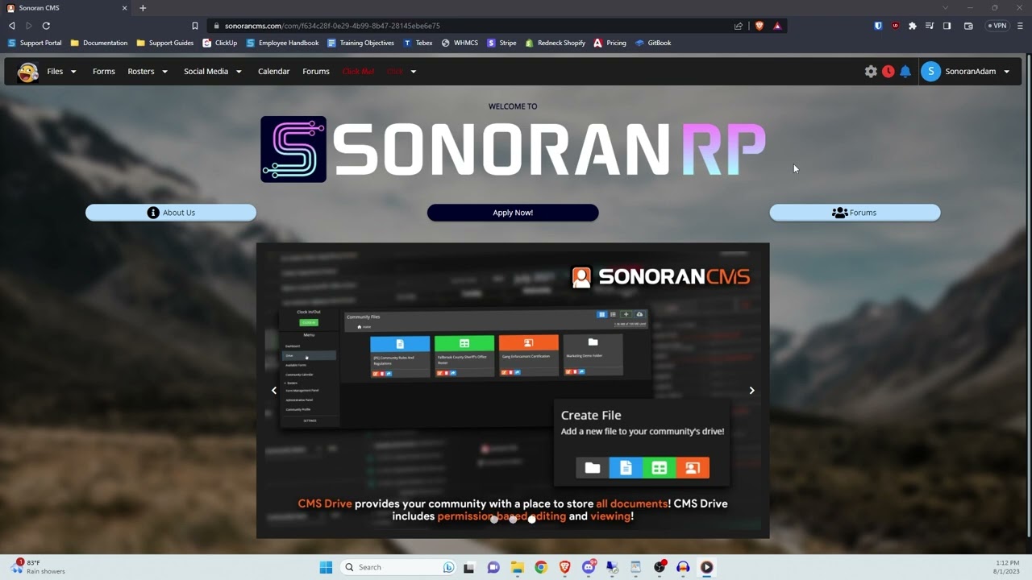Click the red Click Me! nav item
1032x580 pixels.
tap(358, 72)
